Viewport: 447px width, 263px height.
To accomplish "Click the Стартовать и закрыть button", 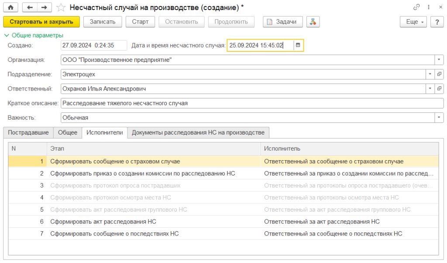I will 41,22.
